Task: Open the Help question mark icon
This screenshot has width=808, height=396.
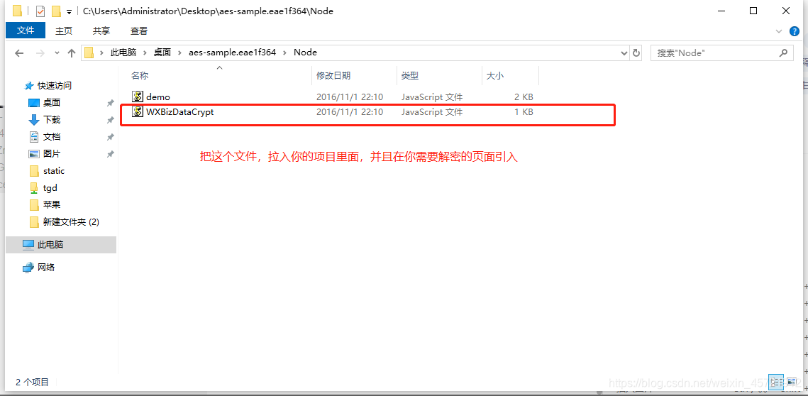Action: coord(794,31)
